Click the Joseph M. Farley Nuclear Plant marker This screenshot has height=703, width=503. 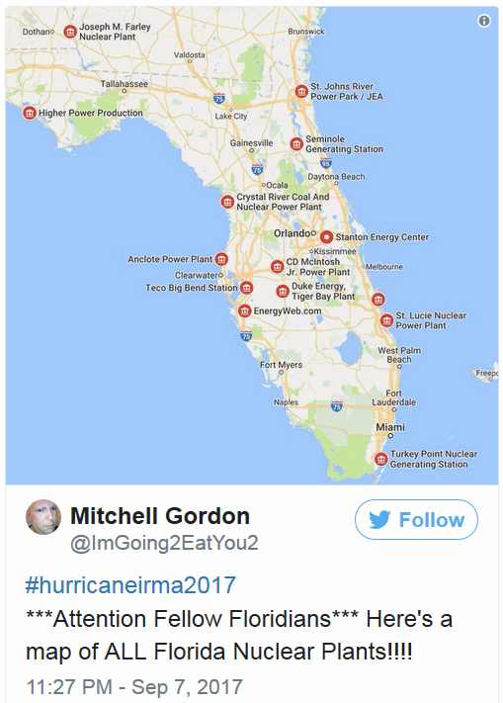click(x=70, y=32)
